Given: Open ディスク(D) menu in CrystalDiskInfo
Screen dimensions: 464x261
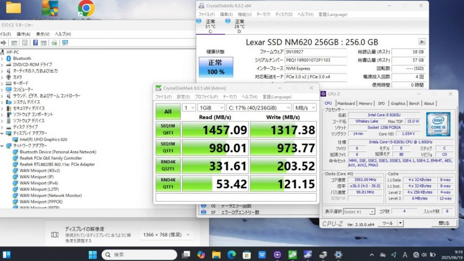Looking at the screenshot, I should [x=284, y=14].
